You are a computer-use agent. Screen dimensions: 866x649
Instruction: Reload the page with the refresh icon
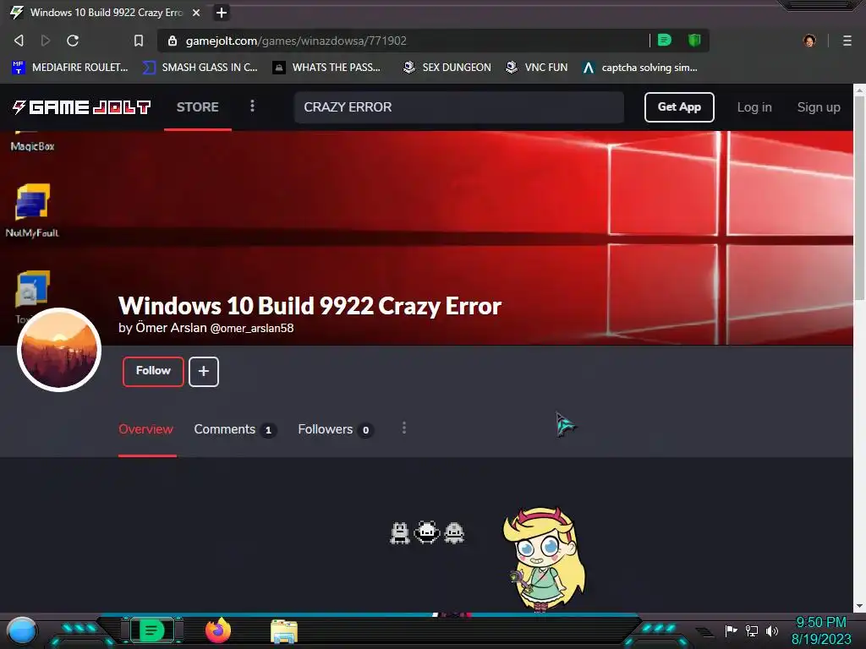pyautogui.click(x=73, y=41)
